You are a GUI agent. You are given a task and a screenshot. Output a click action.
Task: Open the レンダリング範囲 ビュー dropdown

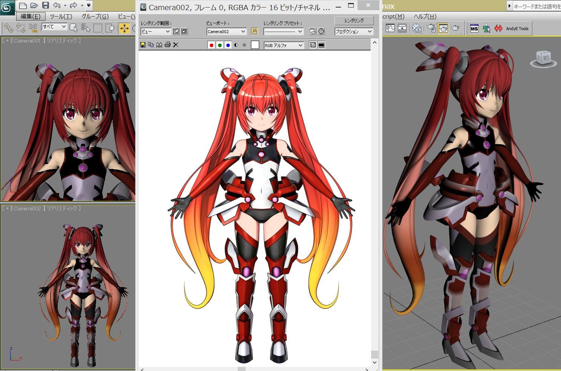click(x=156, y=32)
